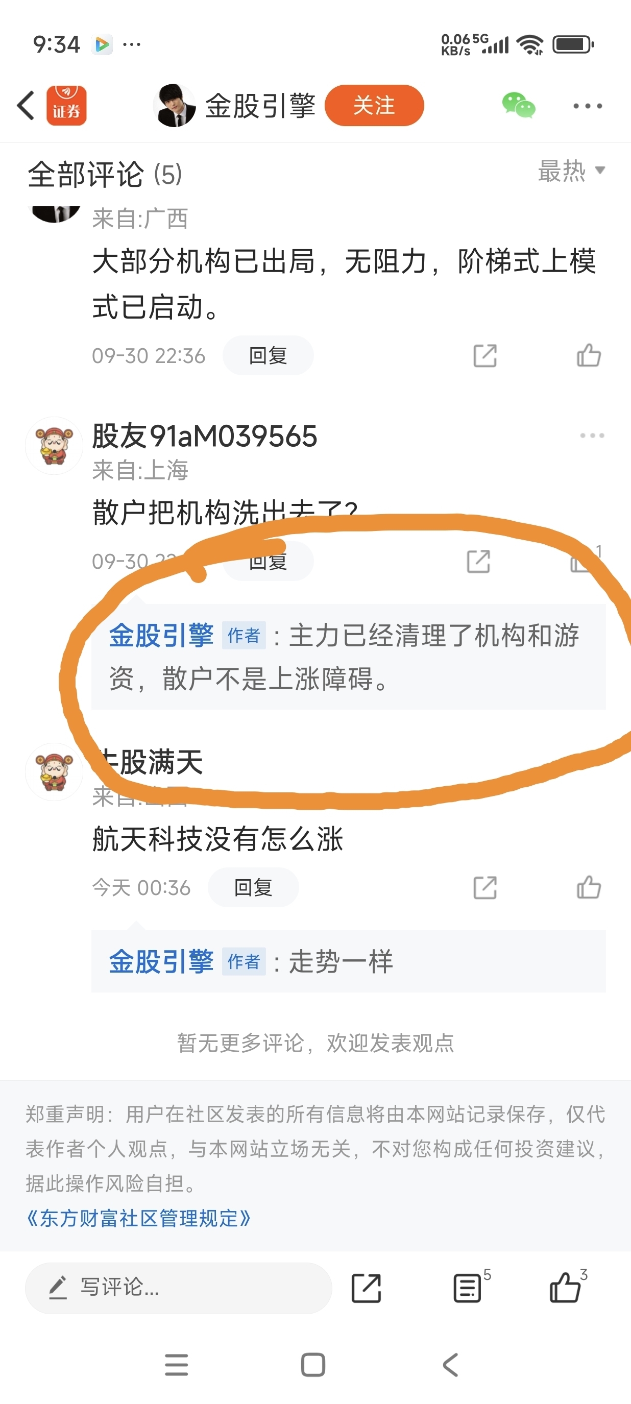
Task: Open the orange 证券 app icon
Action: (x=66, y=105)
